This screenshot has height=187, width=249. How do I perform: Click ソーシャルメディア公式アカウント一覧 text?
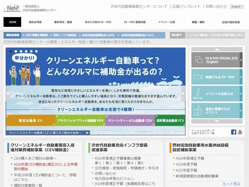[203, 132]
